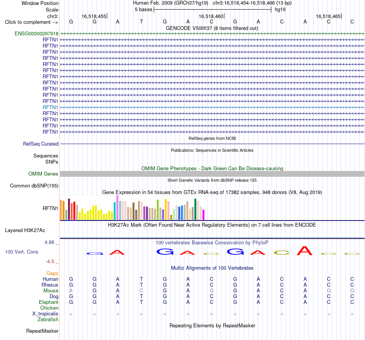
Task: Open 'Publications: Sequences in Scientific Articles' title
Action: tap(212, 150)
